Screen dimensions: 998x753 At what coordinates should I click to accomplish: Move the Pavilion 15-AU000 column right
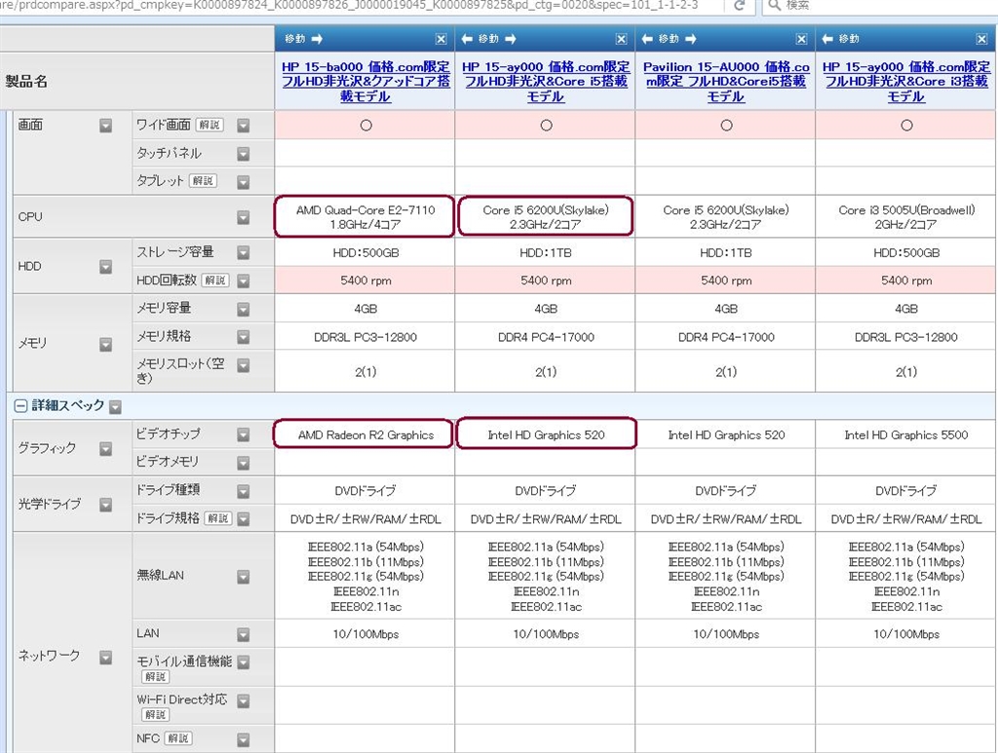(x=691, y=39)
